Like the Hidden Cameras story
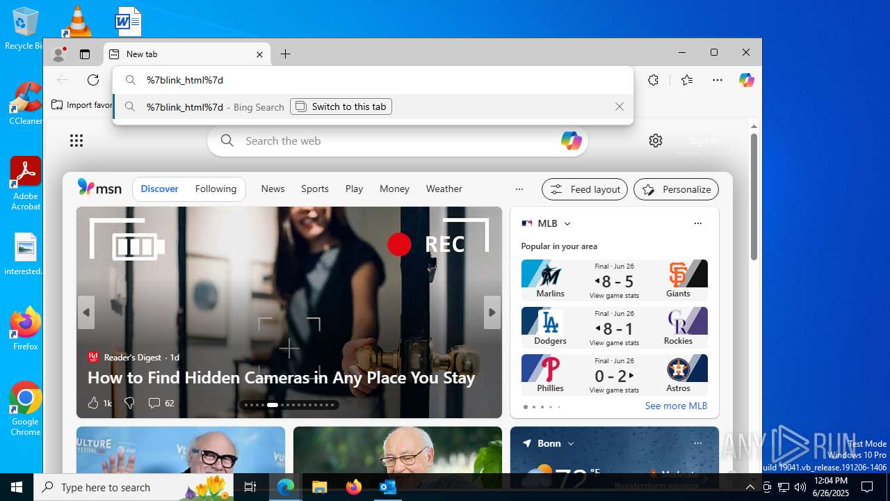This screenshot has width=890, height=501. (x=99, y=403)
